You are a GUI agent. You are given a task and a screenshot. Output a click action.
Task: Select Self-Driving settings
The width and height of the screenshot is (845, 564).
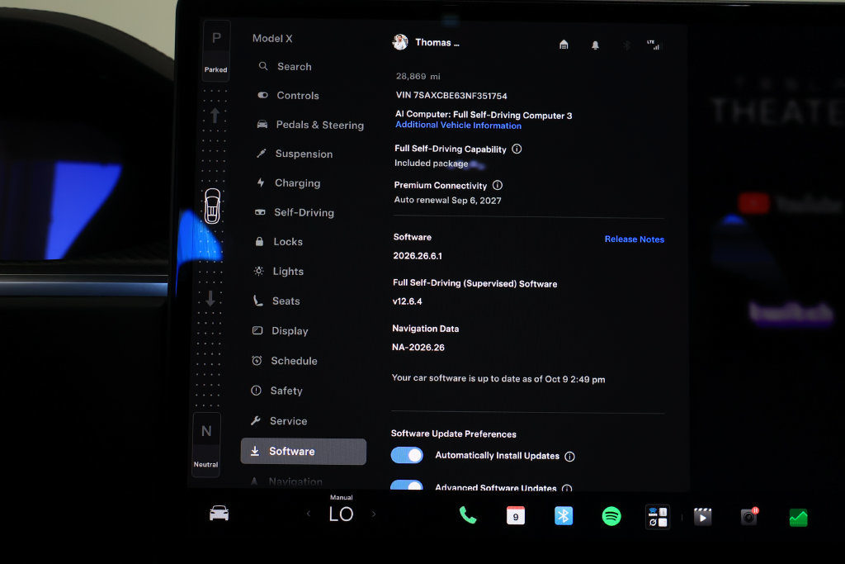pyautogui.click(x=295, y=212)
